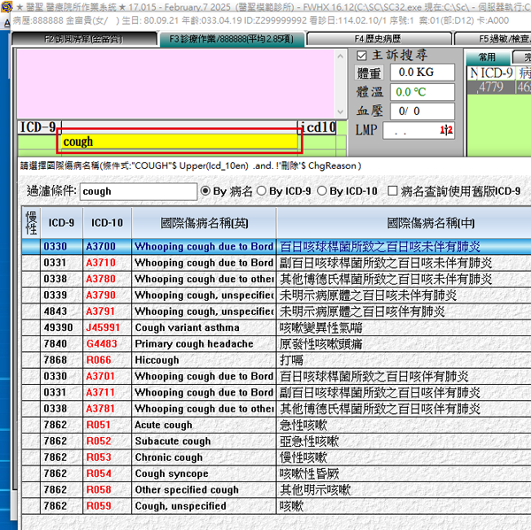Image resolution: width=531 pixels, height=530 pixels.
Task: Select the By ICD-10 radio button
Action: (323, 191)
